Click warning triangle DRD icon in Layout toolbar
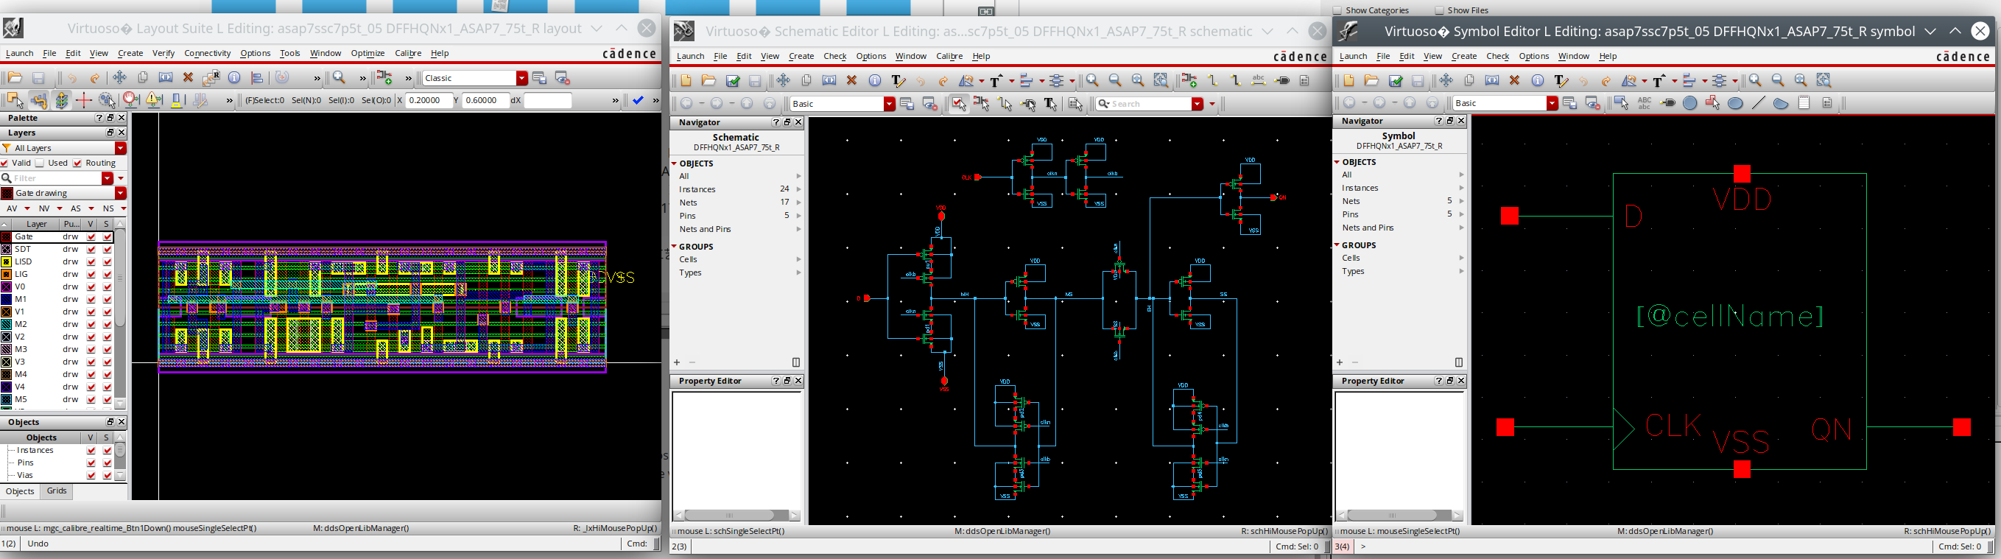The width and height of the screenshot is (2001, 559). click(154, 100)
